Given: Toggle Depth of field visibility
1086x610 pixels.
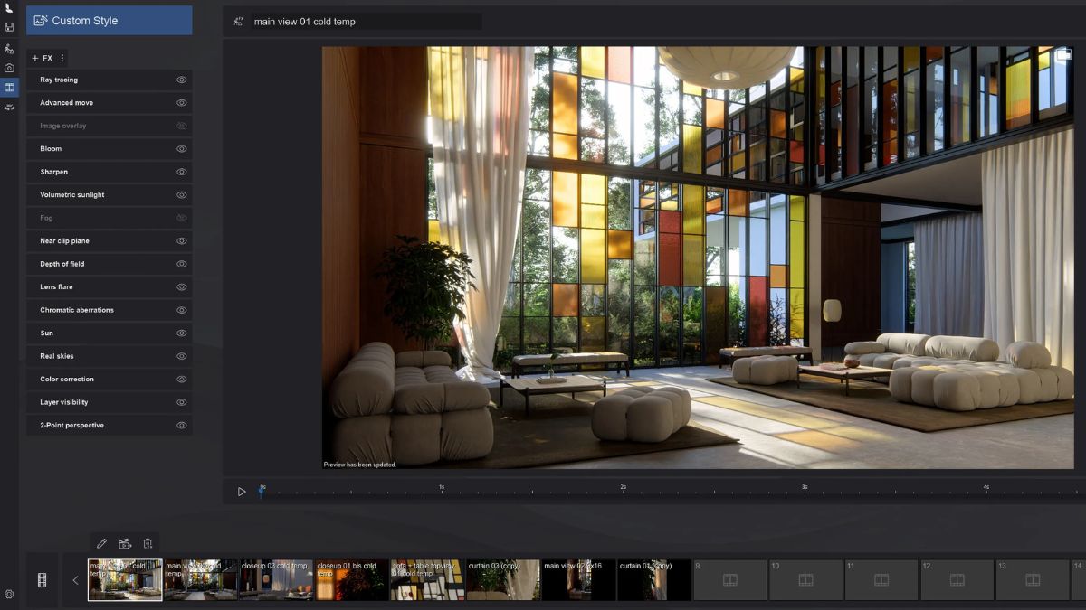Looking at the screenshot, I should [x=181, y=264].
